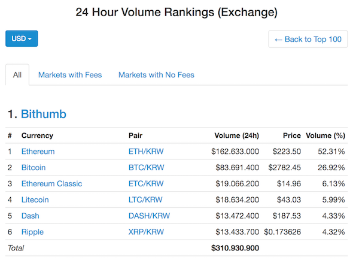Click the 24 Hour Volume Rankings heading
Viewport: 359px width, 260px height.
[177, 12]
